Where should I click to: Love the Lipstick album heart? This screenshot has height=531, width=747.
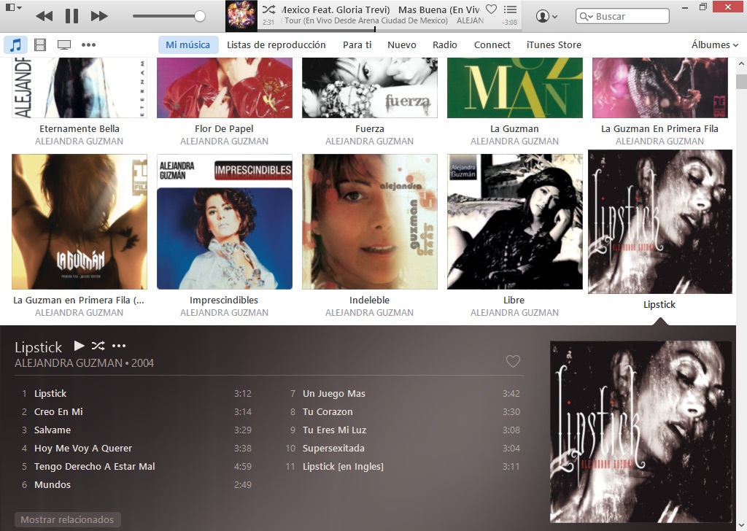[x=513, y=362]
